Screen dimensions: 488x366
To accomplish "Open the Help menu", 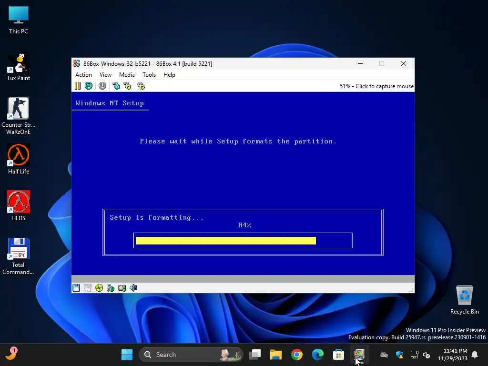I will pyautogui.click(x=169, y=75).
